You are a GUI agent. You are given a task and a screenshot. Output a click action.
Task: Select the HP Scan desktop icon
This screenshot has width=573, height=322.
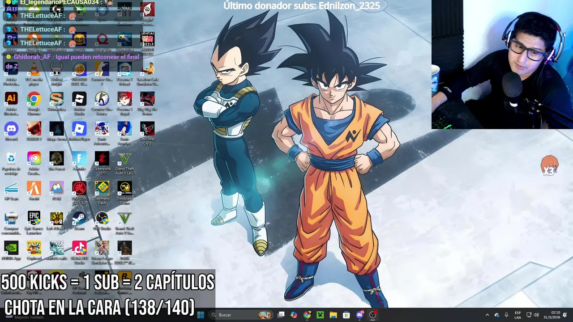[x=11, y=191]
